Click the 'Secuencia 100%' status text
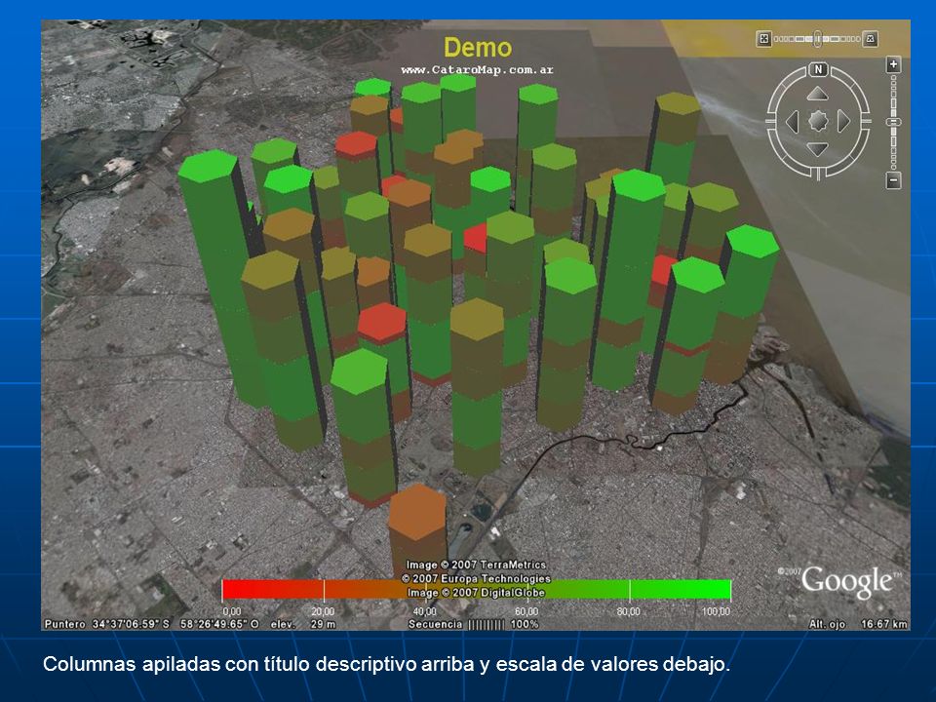The height and width of the screenshot is (702, 936). click(474, 624)
